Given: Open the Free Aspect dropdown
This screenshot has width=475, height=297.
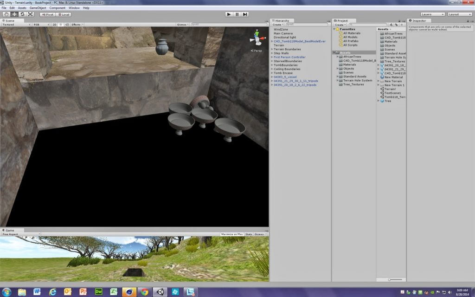Looking at the screenshot, I should coord(21,234).
